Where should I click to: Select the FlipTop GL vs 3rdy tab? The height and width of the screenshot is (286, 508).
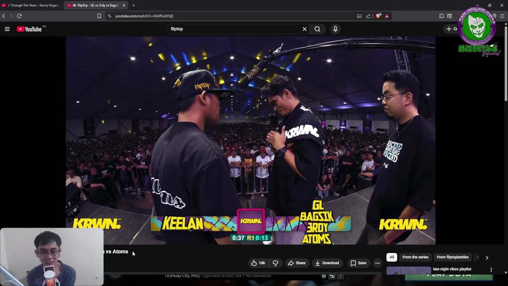click(x=95, y=5)
